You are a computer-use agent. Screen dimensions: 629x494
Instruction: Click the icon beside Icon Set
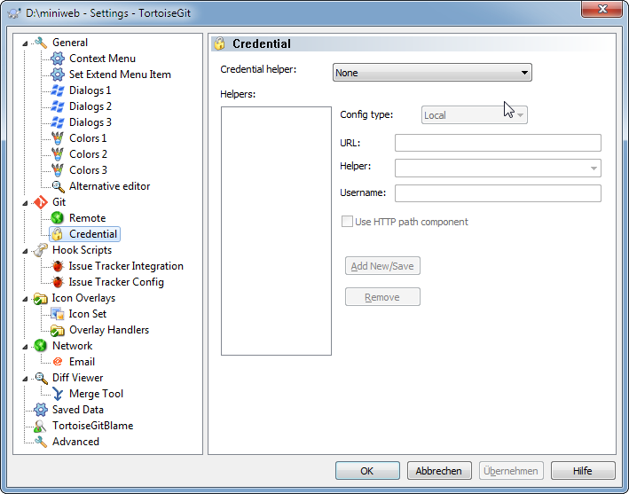click(x=58, y=314)
